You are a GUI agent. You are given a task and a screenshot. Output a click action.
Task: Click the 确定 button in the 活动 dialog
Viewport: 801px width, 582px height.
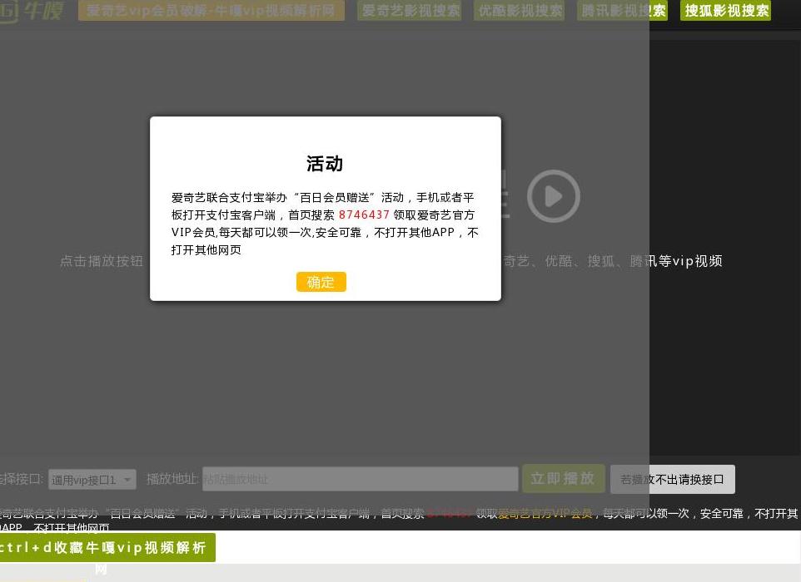tap(321, 282)
